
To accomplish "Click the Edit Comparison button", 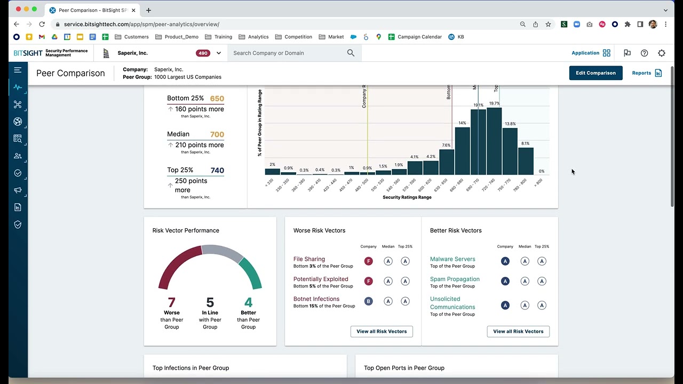I will pos(595,73).
